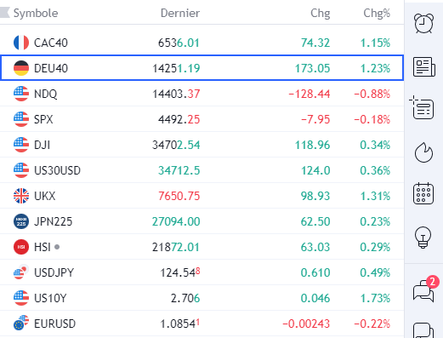This screenshot has width=443, height=338.
Task: Select the EURUSD currency pair row
Action: click(202, 324)
